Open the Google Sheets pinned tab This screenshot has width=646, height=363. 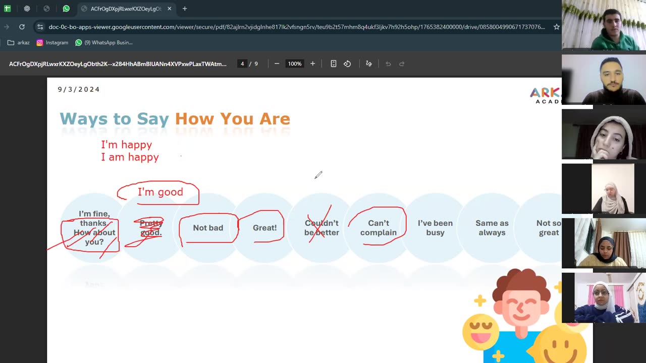click(x=7, y=9)
